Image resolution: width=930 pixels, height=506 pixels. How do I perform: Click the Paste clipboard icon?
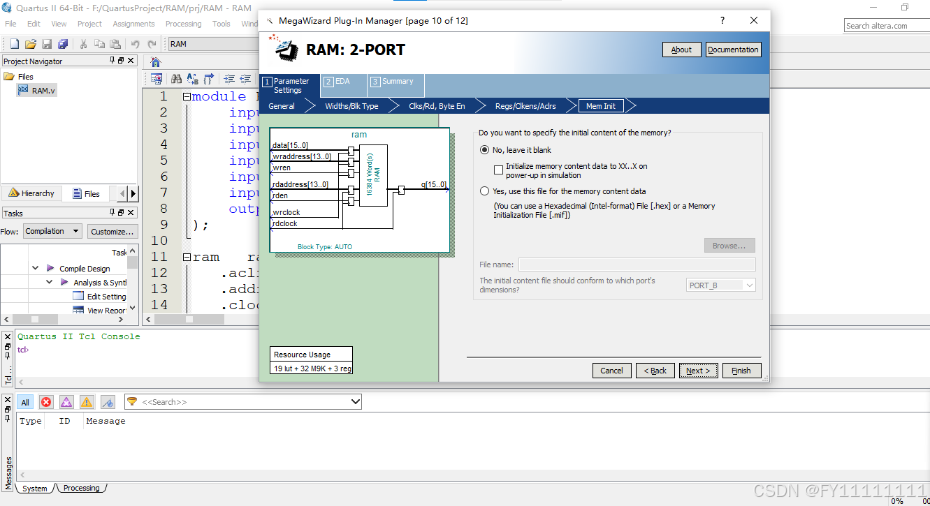pyautogui.click(x=115, y=44)
